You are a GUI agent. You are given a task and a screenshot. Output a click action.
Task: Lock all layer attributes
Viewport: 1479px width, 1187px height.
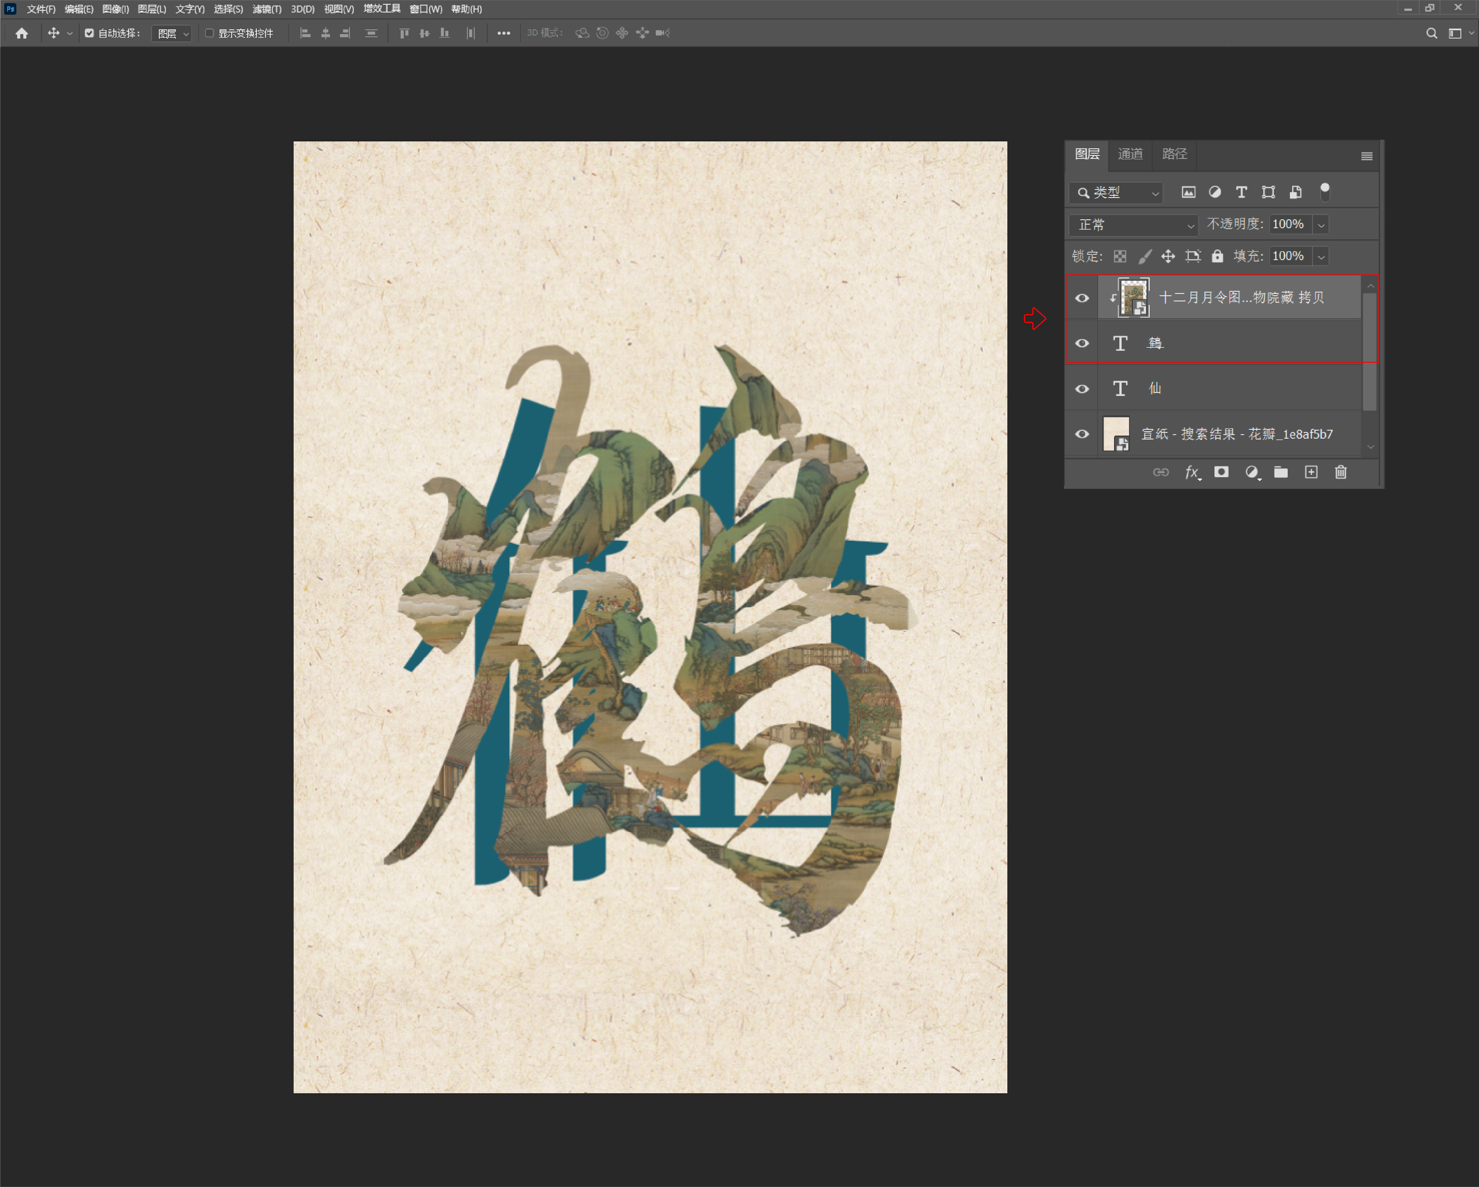pos(1218,256)
